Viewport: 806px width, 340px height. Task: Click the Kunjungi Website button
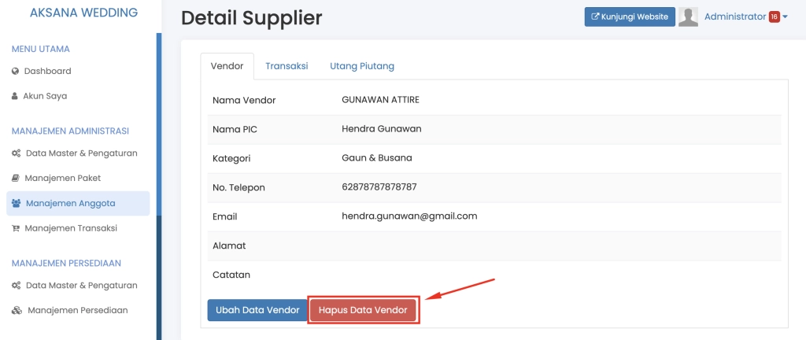[x=630, y=17]
